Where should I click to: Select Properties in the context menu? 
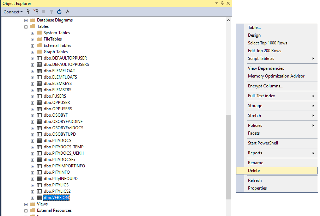pos(257,188)
